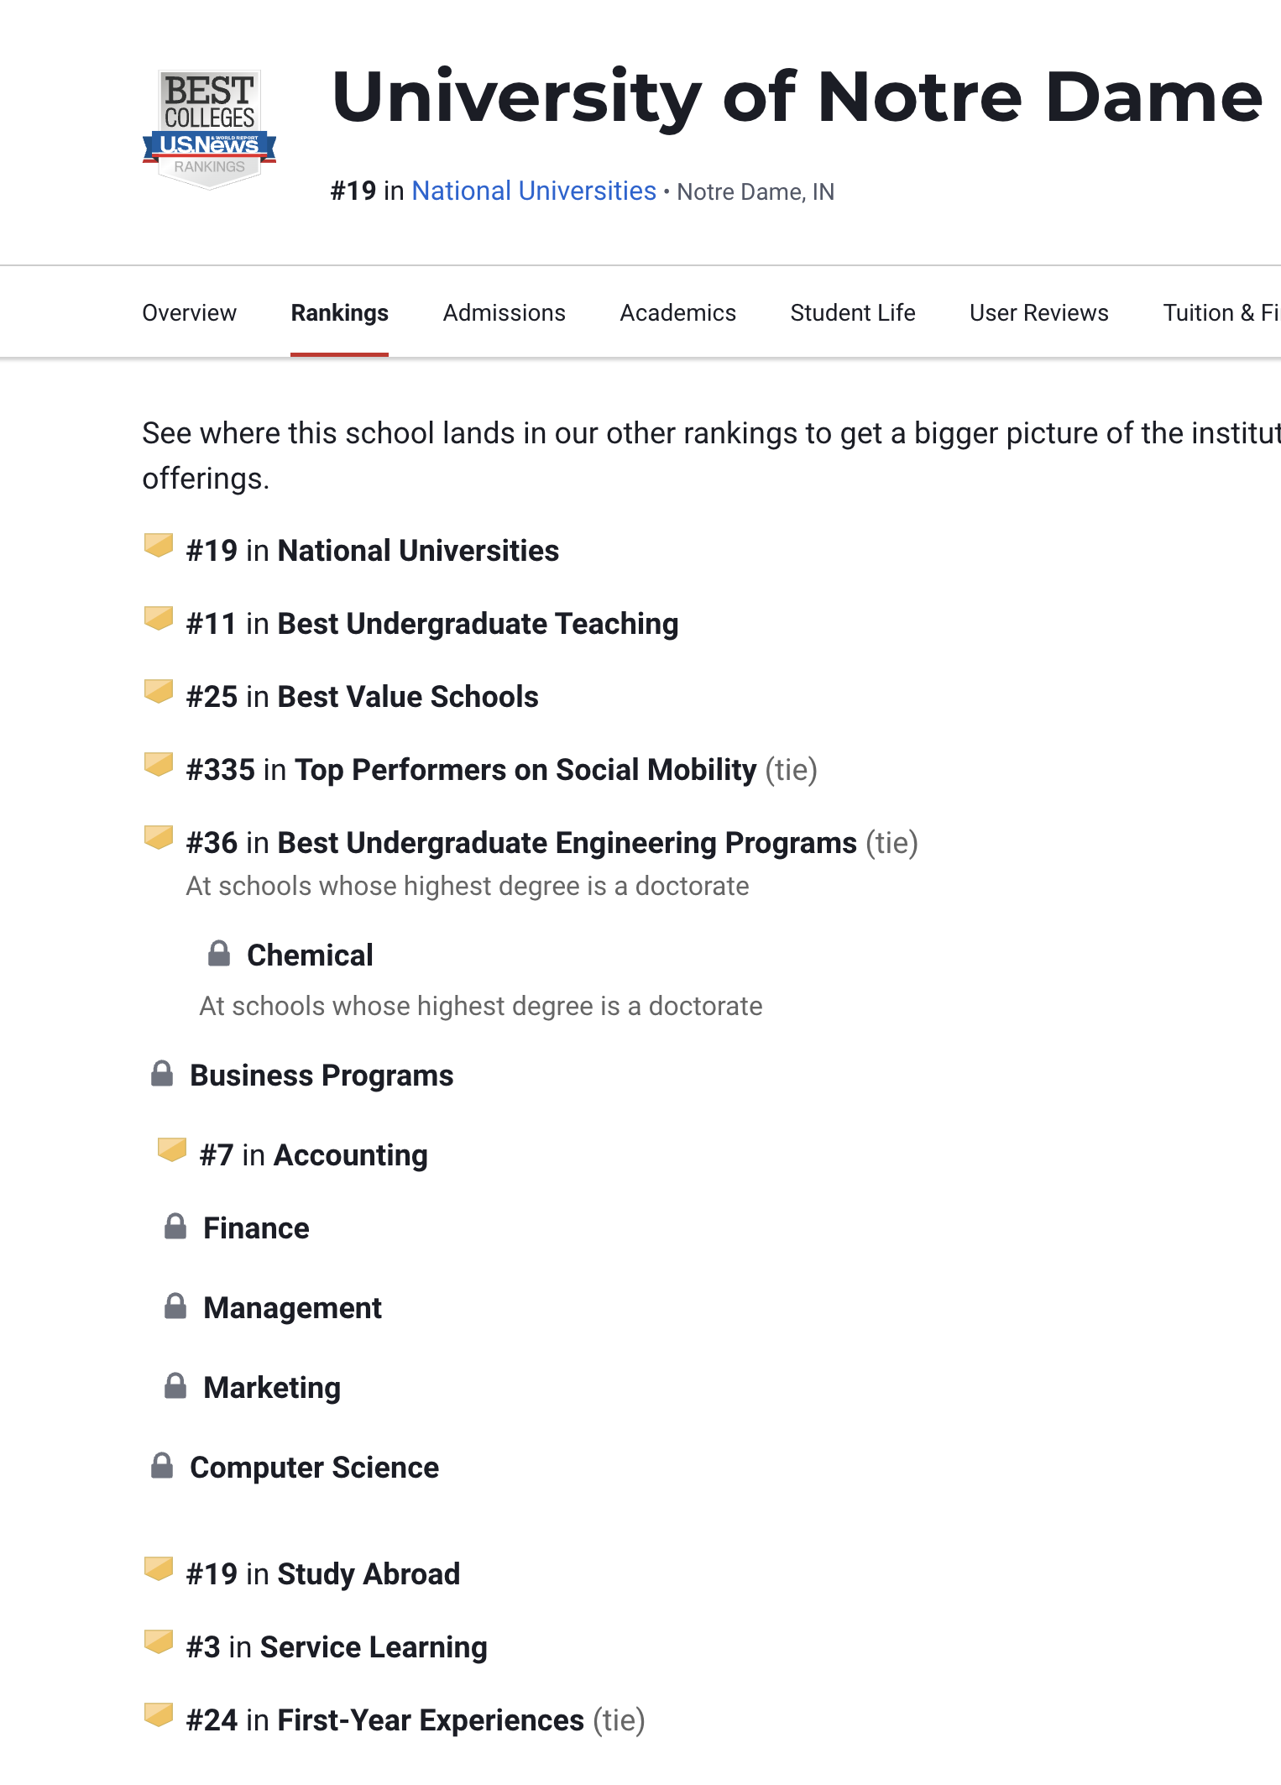
Task: Click the gold badge icon next to Best Undergraduate Teaching
Action: [x=159, y=619]
